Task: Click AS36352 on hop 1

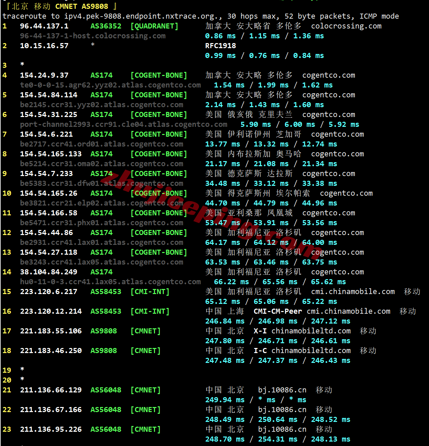Action: [106, 26]
